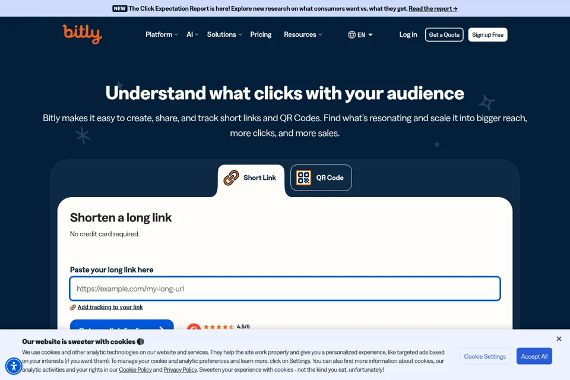The image size is (570, 380).
Task: Click the 'Understand what clicks with your audience' headline
Action: [284, 93]
